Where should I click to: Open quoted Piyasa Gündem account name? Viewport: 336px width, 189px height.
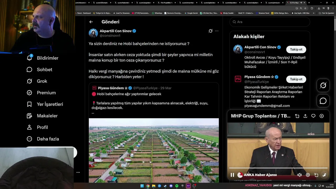coord(113,88)
